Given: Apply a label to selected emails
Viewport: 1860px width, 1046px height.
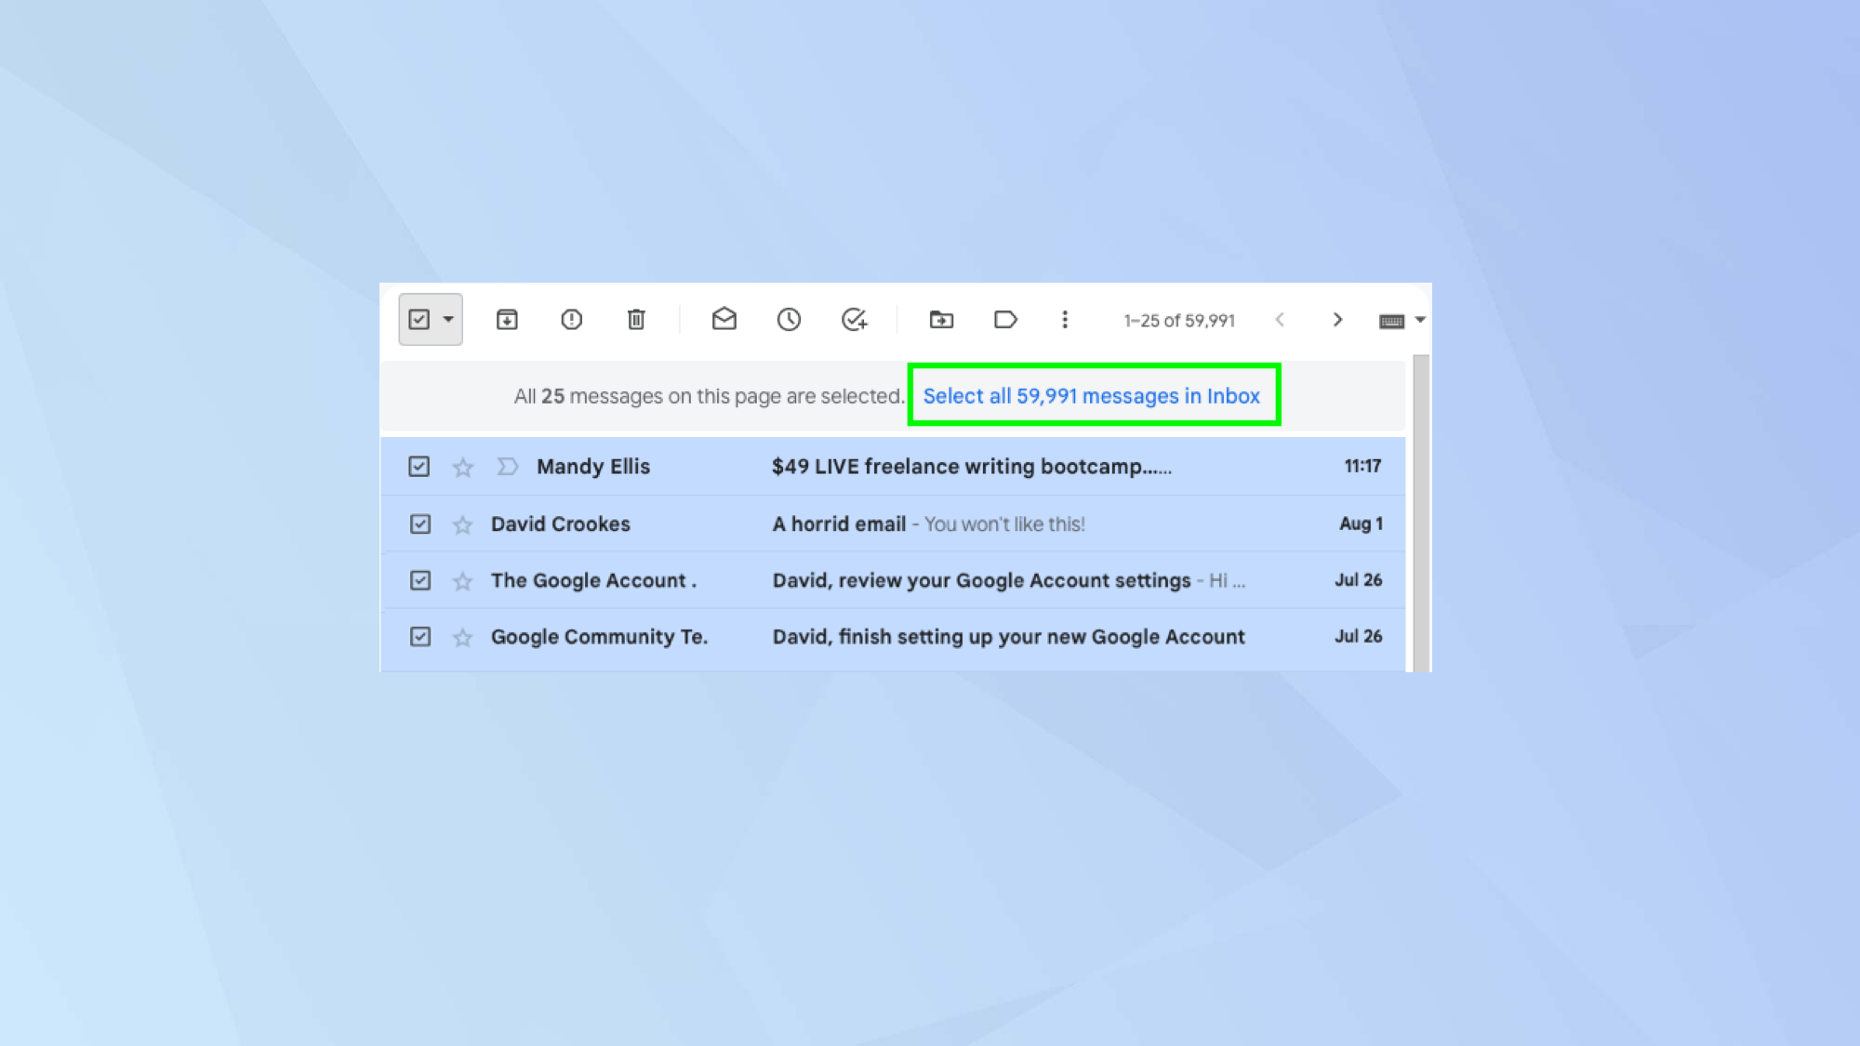Looking at the screenshot, I should tap(1005, 320).
